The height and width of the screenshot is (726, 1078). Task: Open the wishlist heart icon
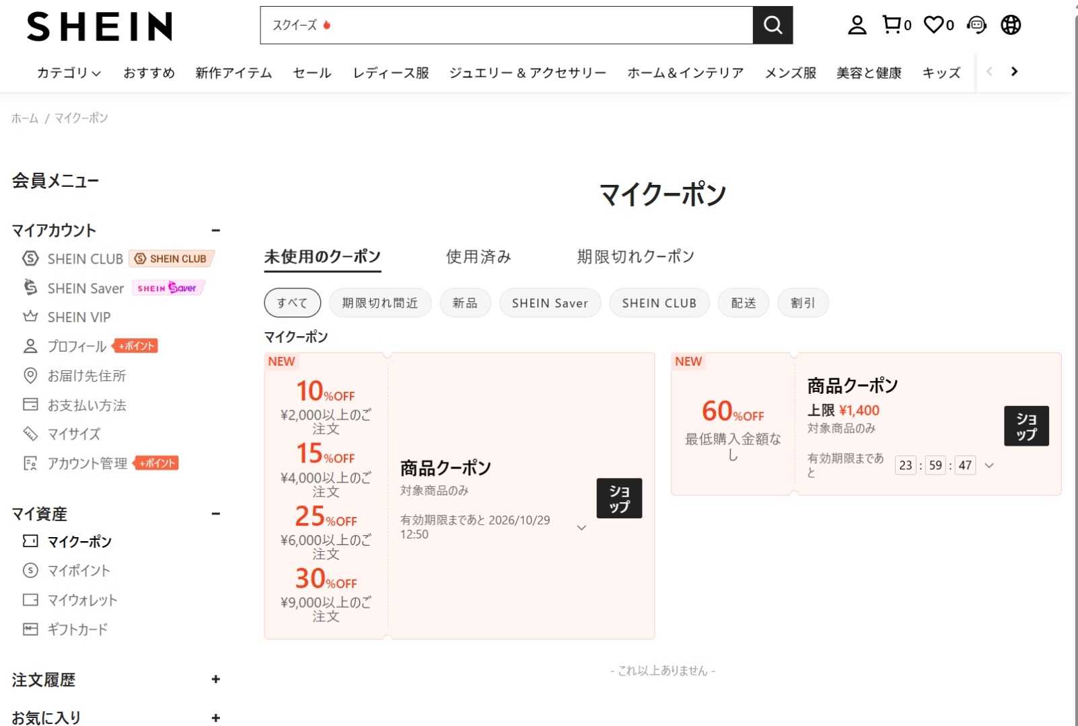(x=939, y=26)
